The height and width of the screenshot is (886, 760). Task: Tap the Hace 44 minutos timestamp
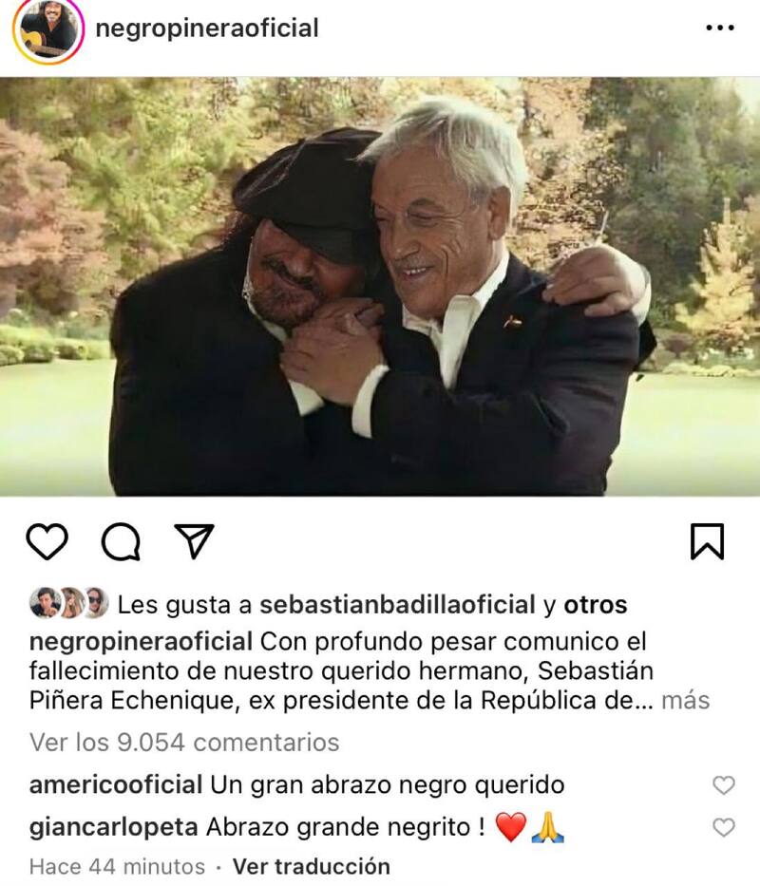(117, 866)
